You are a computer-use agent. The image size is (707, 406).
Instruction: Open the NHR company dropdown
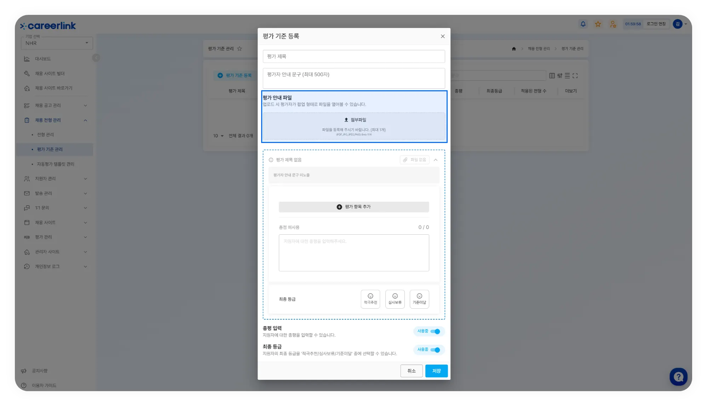point(57,43)
